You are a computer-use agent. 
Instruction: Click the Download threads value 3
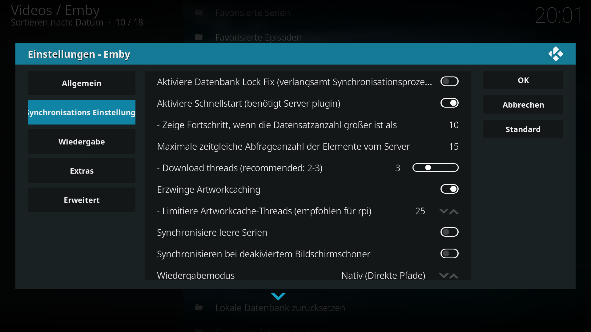[x=397, y=168]
